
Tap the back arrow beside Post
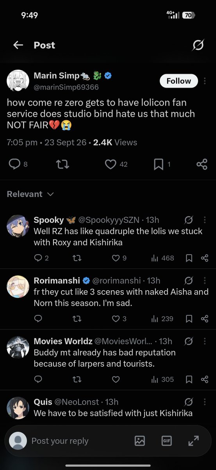18,45
